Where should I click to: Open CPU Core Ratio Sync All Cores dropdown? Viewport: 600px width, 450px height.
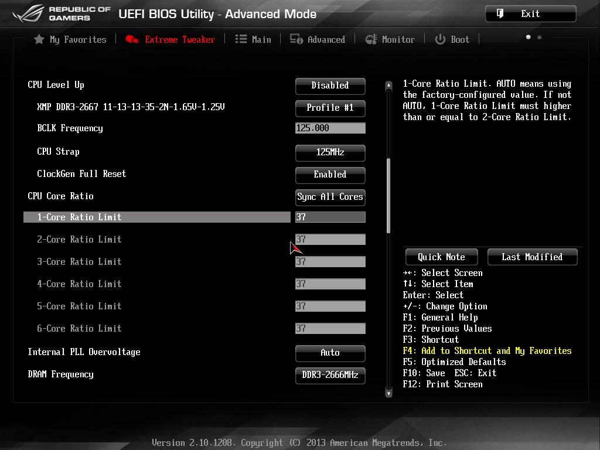click(x=330, y=197)
